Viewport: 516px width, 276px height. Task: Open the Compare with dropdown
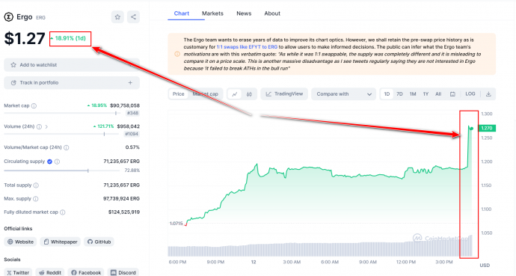point(343,94)
